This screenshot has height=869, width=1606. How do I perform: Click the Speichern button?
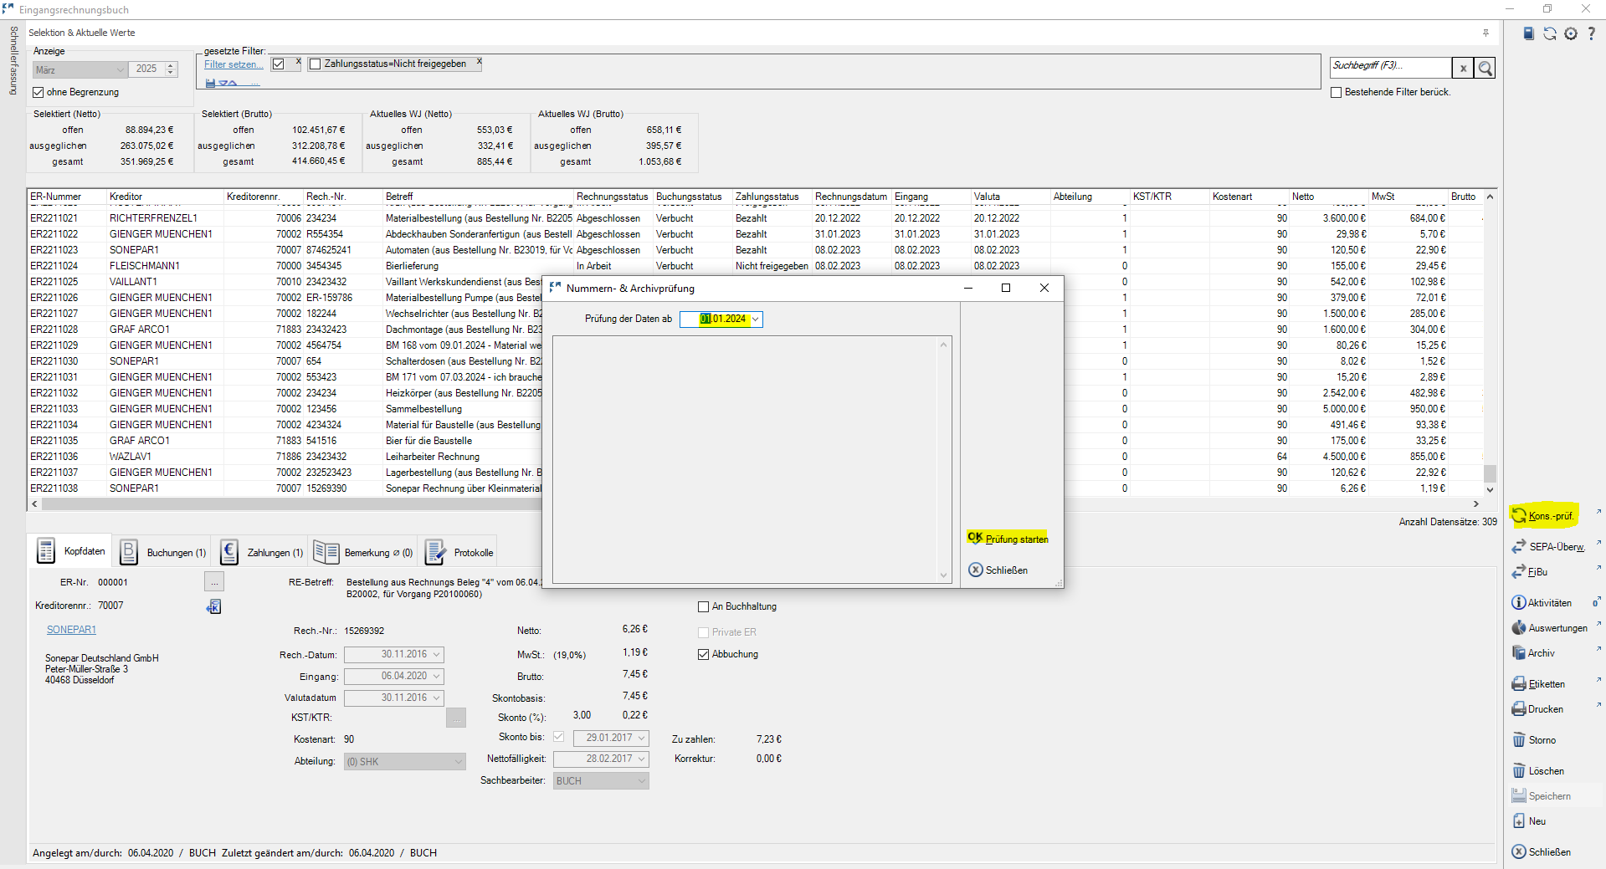[x=1541, y=795]
